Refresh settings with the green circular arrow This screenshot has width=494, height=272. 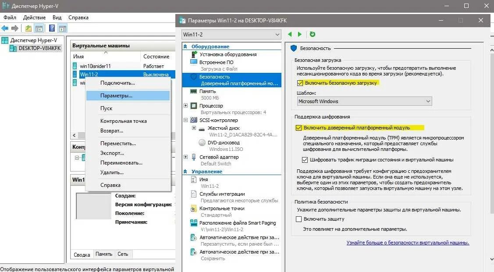(312, 34)
